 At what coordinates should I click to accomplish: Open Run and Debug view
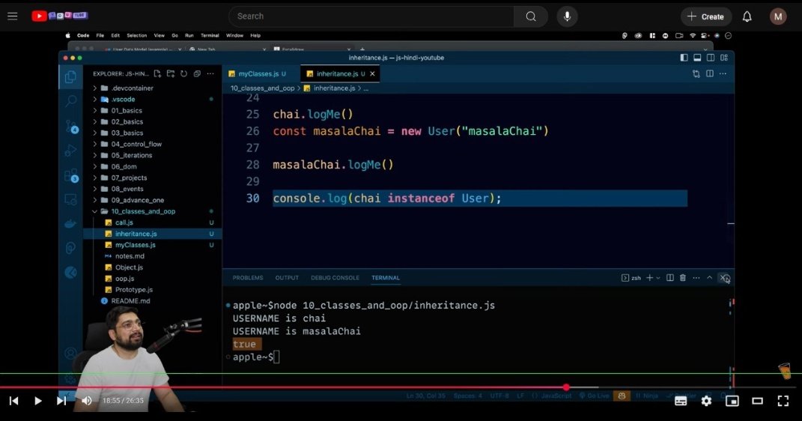click(x=70, y=151)
